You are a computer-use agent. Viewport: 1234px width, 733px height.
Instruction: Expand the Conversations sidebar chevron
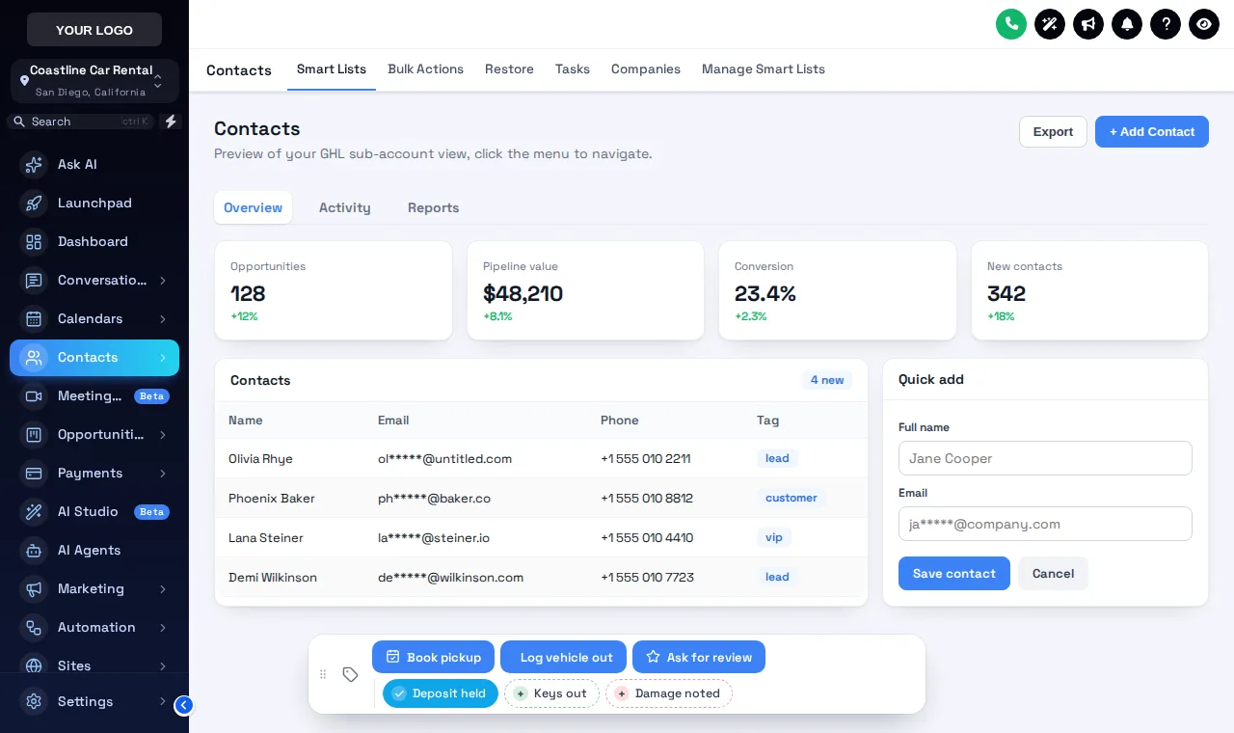tap(163, 281)
